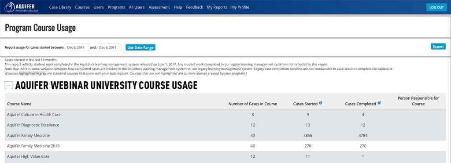Open the Courses menu item
This screenshot has height=163, width=451.
(x=82, y=7)
